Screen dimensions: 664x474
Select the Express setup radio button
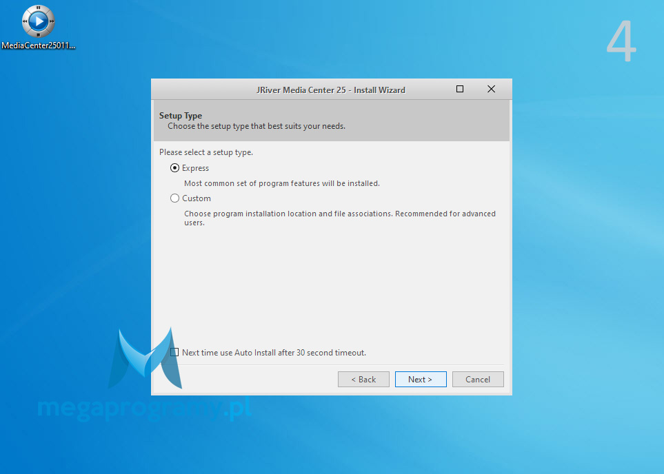point(174,168)
